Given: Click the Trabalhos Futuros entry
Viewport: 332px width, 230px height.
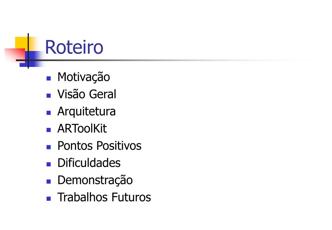Looking at the screenshot, I should (104, 197).
